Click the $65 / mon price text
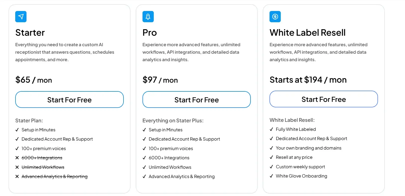The width and height of the screenshot is (405, 196). 33,80
